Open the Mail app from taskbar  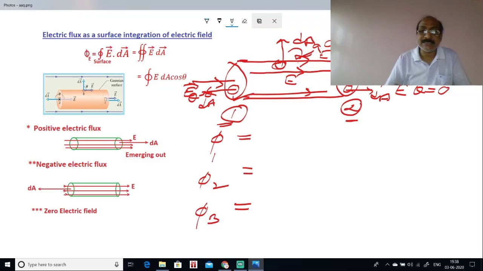pos(209,265)
